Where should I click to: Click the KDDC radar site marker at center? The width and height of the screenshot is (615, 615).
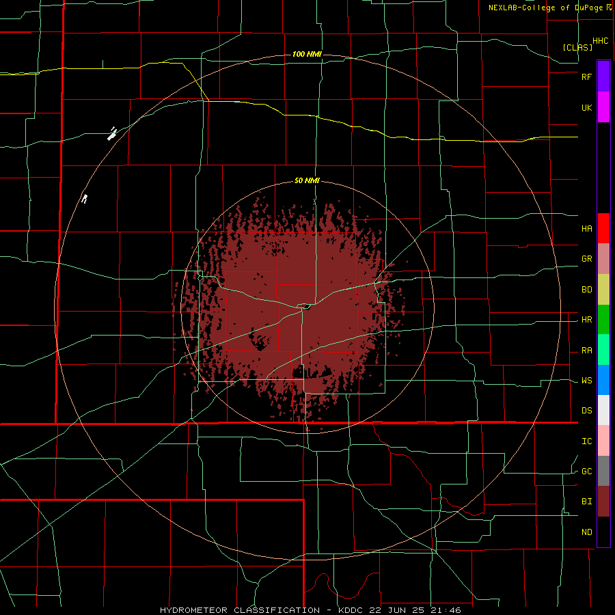click(x=307, y=307)
